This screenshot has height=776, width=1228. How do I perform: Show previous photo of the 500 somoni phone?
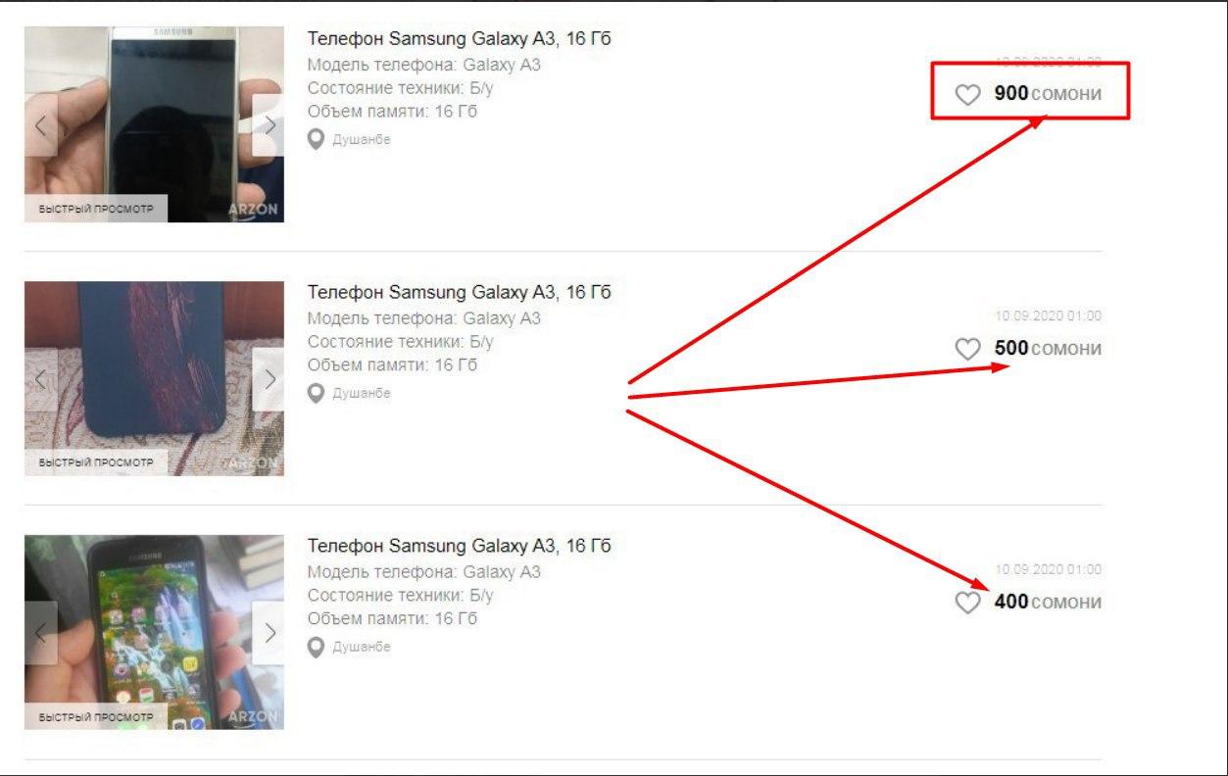click(x=41, y=379)
